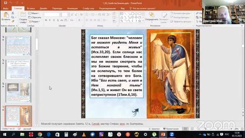This screenshot has width=245, height=138.
Task: Toggle underline Ч formatting
Action: 54,20
